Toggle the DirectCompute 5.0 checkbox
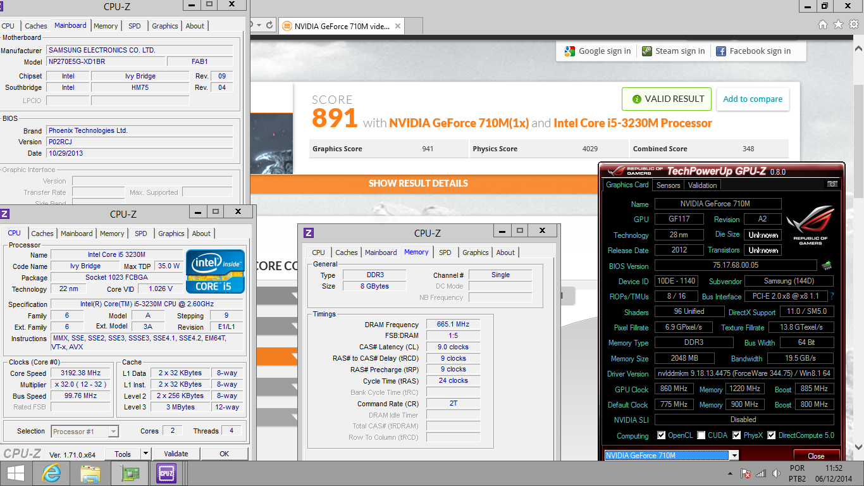This screenshot has height=486, width=864. pyautogui.click(x=772, y=435)
